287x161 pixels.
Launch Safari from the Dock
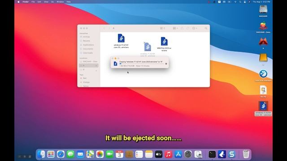61,154
